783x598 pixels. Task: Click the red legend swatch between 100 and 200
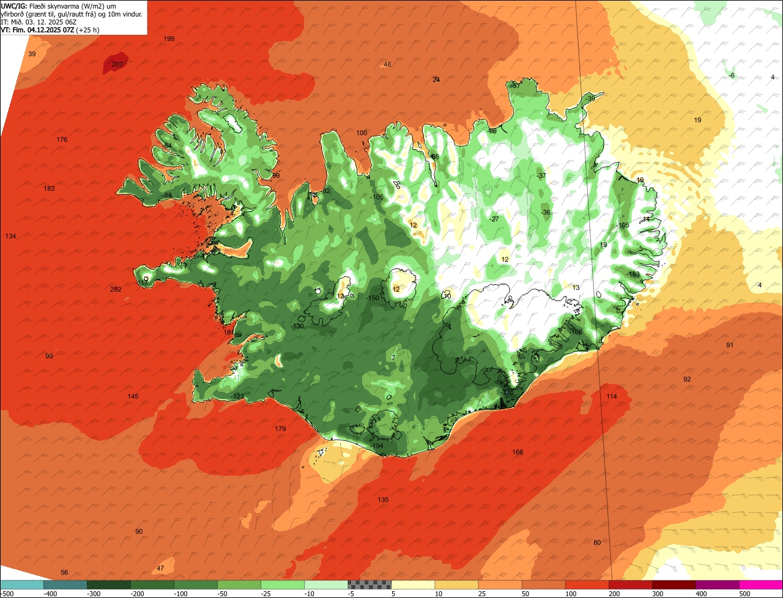[x=587, y=585]
